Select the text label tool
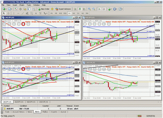The height and width of the screenshot is (118, 163). tap(40, 13)
